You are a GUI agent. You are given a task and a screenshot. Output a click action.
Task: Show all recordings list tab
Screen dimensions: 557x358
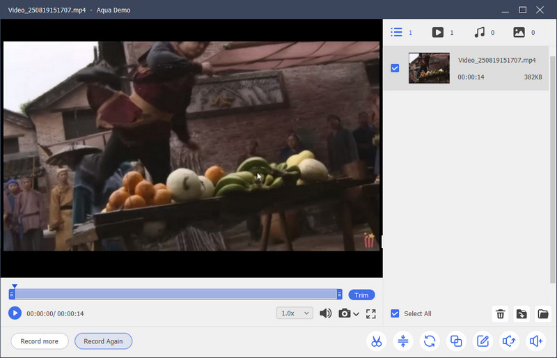[x=402, y=32]
